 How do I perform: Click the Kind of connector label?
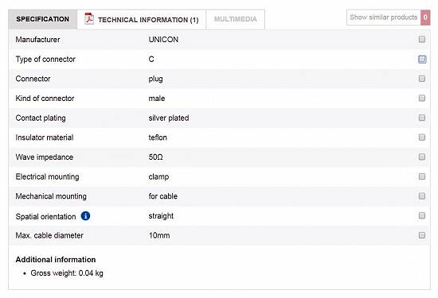(x=45, y=99)
